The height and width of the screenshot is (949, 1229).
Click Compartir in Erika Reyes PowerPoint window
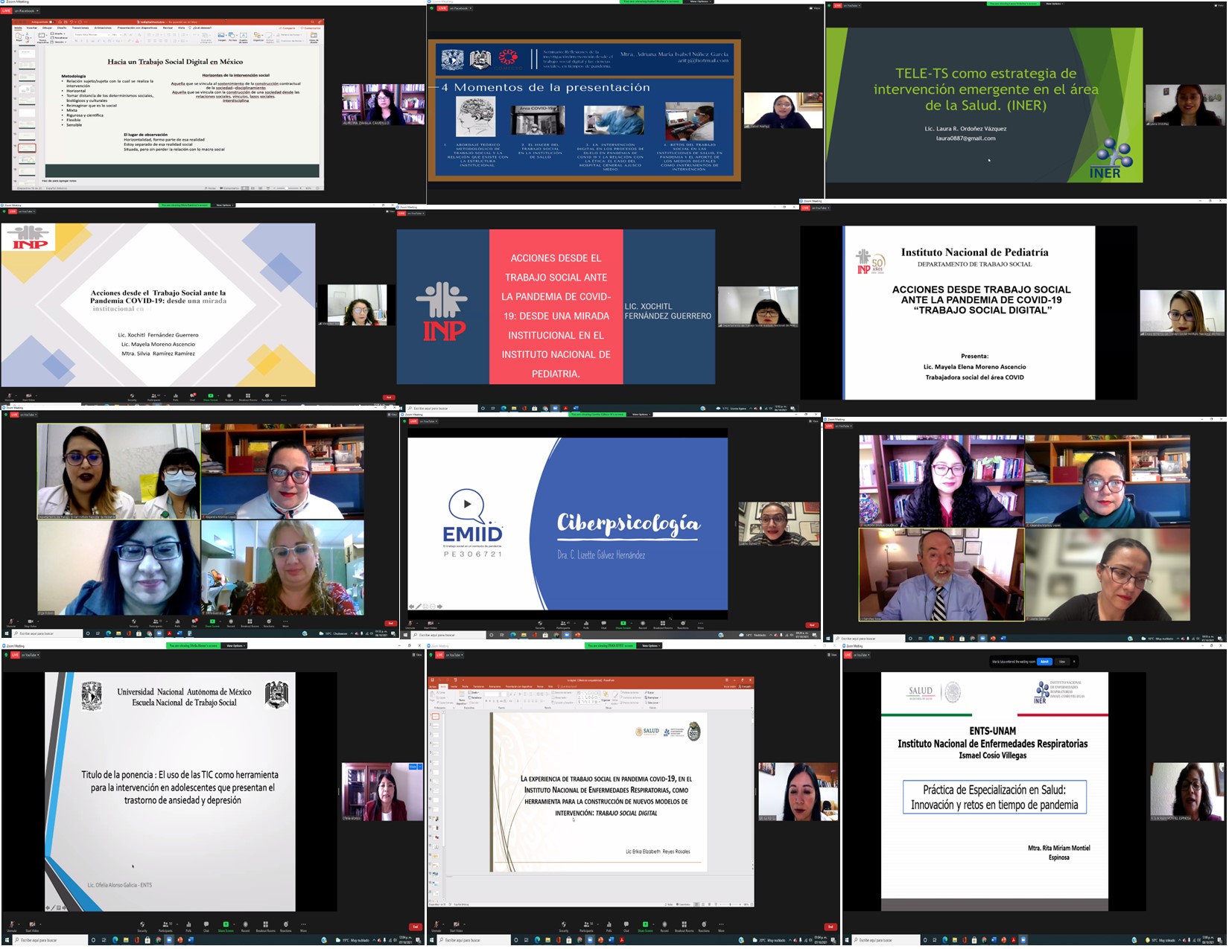coord(745,686)
